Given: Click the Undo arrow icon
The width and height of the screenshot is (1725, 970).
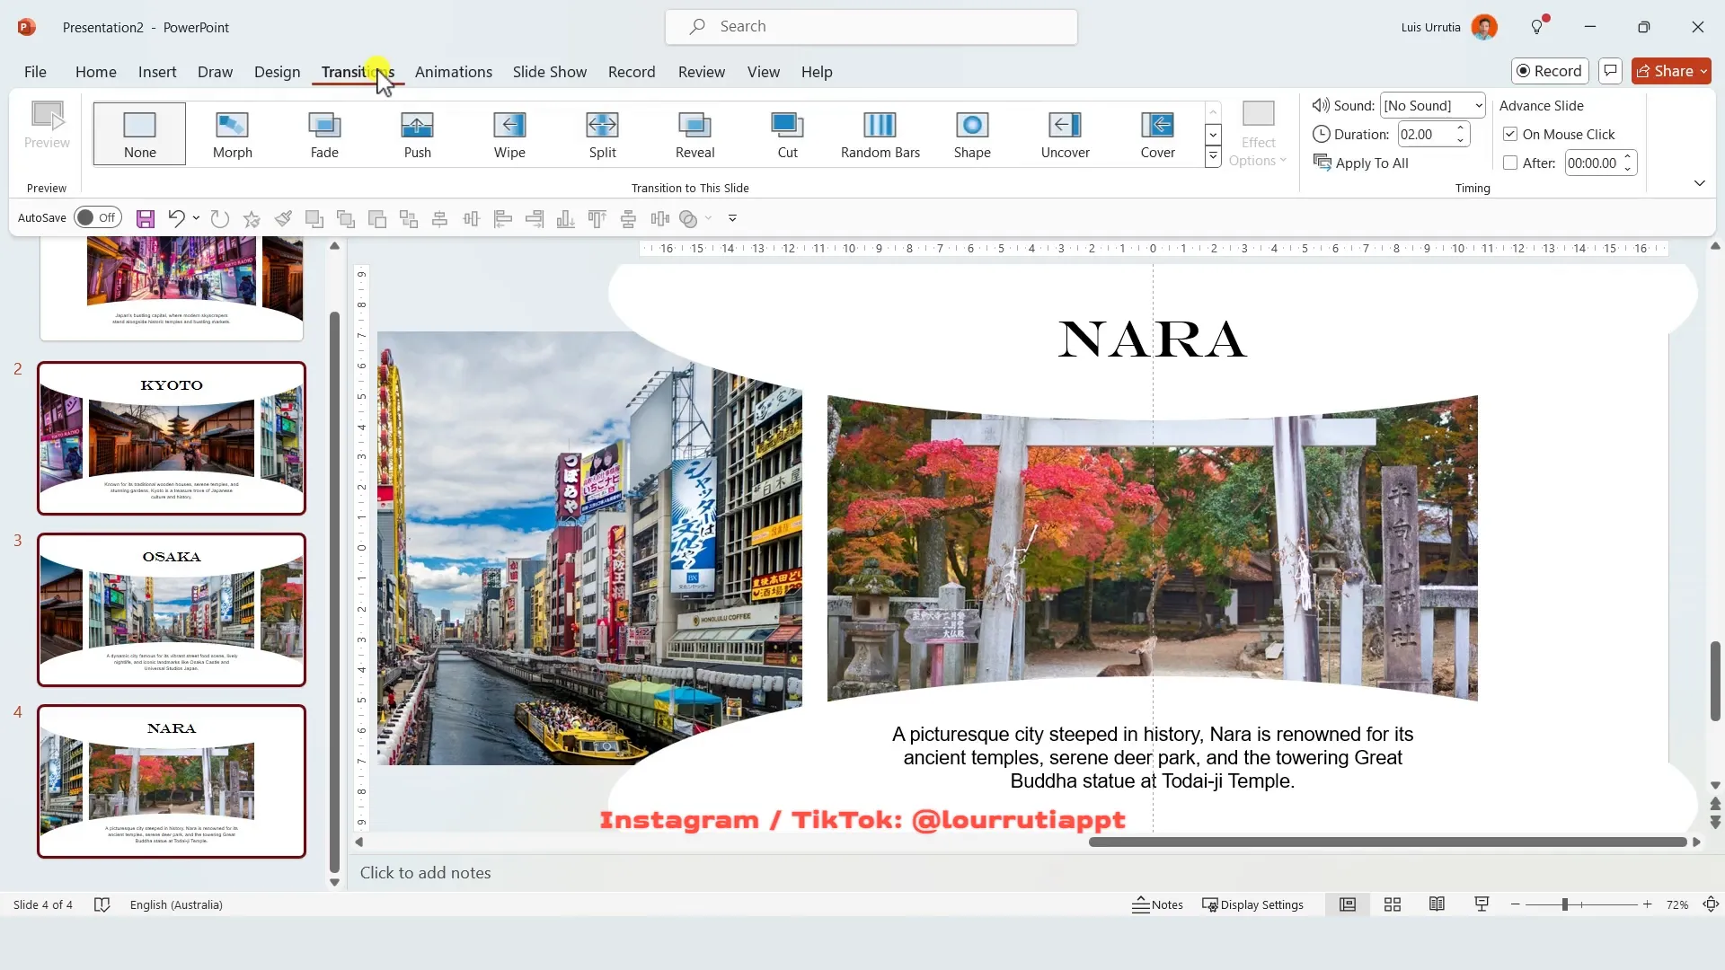Looking at the screenshot, I should (x=176, y=218).
